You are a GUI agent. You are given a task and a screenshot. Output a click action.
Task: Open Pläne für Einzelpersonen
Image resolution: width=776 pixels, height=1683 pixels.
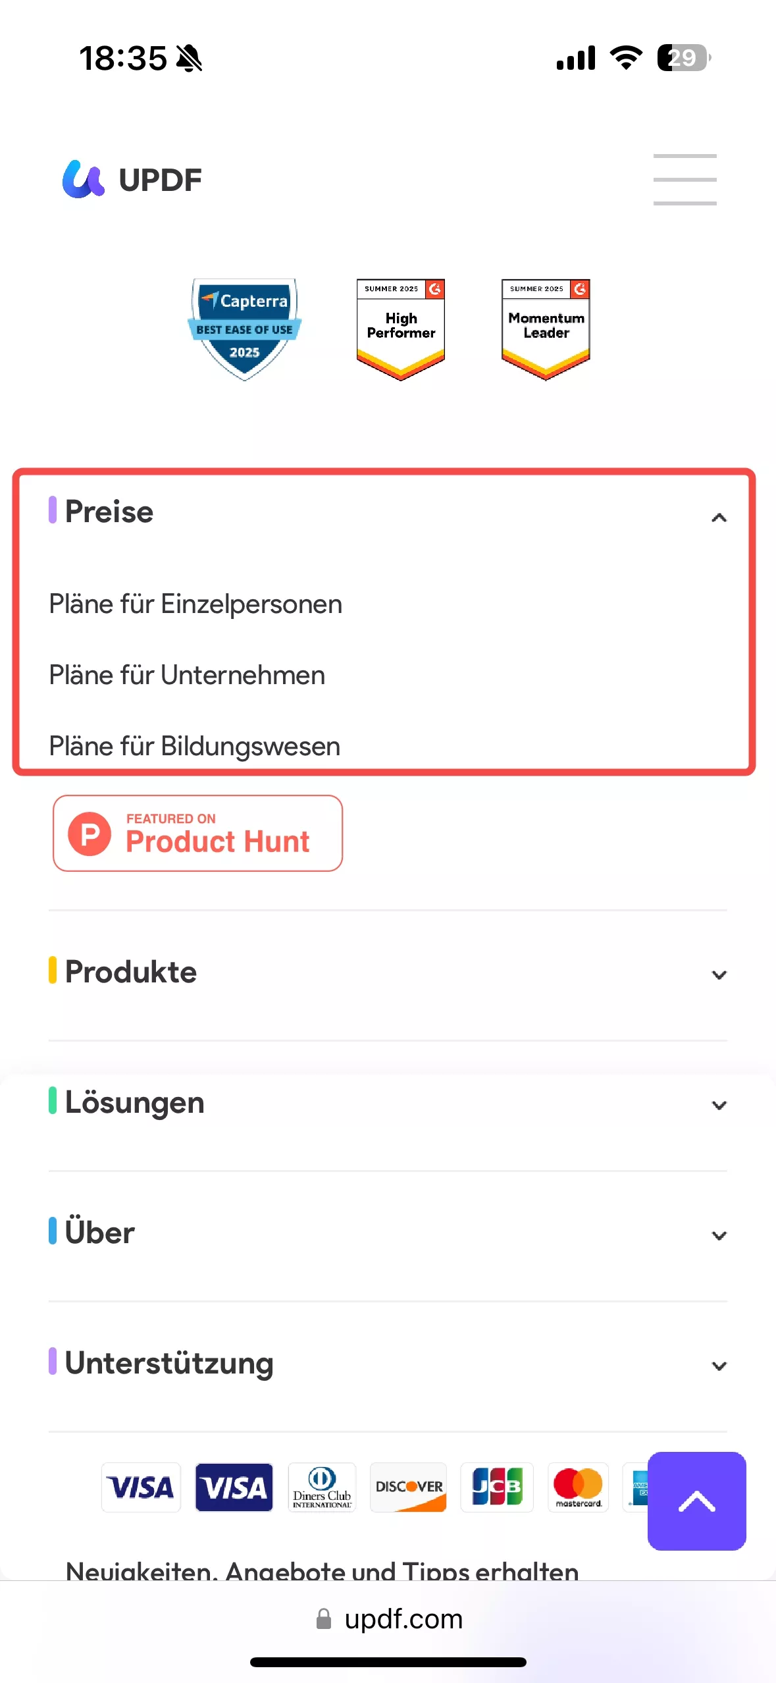(x=195, y=603)
